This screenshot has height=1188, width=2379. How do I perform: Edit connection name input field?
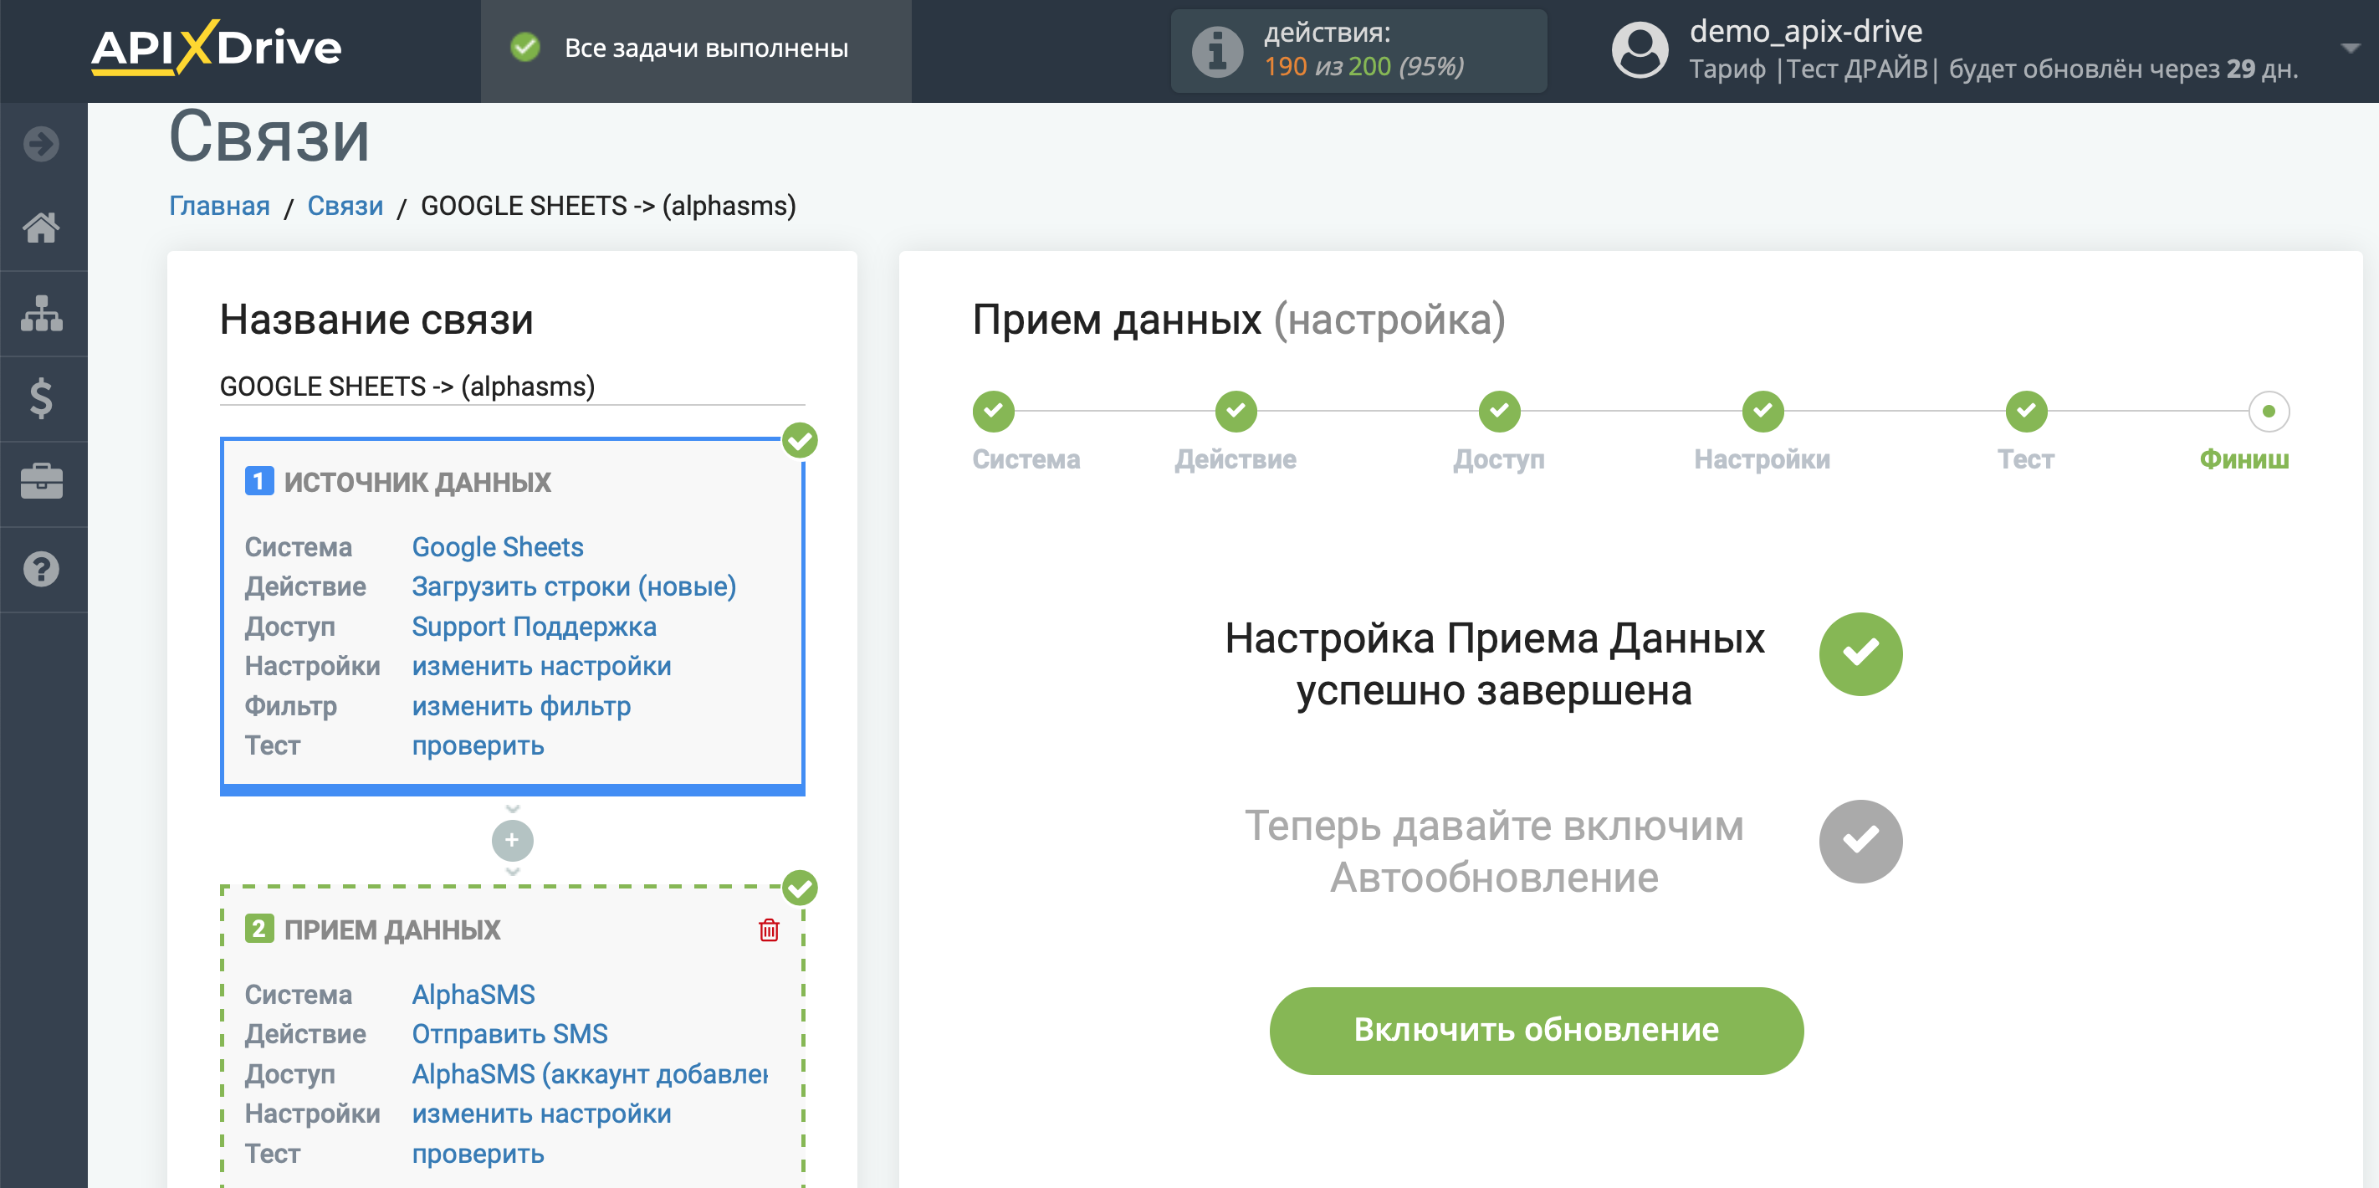(512, 387)
